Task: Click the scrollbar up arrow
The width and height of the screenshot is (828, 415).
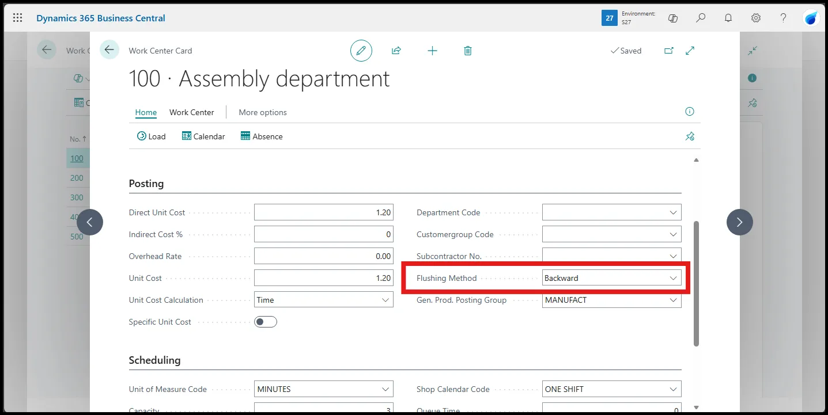Action: tap(696, 160)
